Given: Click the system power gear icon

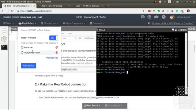Looking at the screenshot, I should pos(194,2).
